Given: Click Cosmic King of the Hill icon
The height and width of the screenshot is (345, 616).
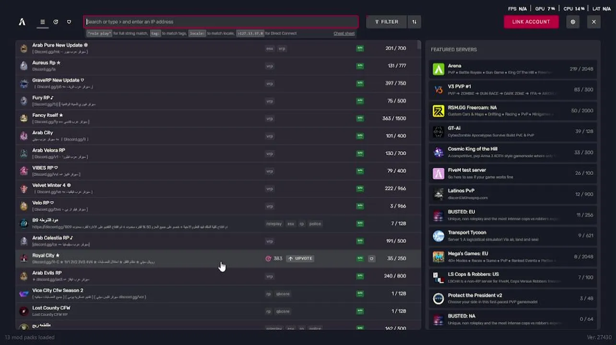Looking at the screenshot, I should pos(438,152).
